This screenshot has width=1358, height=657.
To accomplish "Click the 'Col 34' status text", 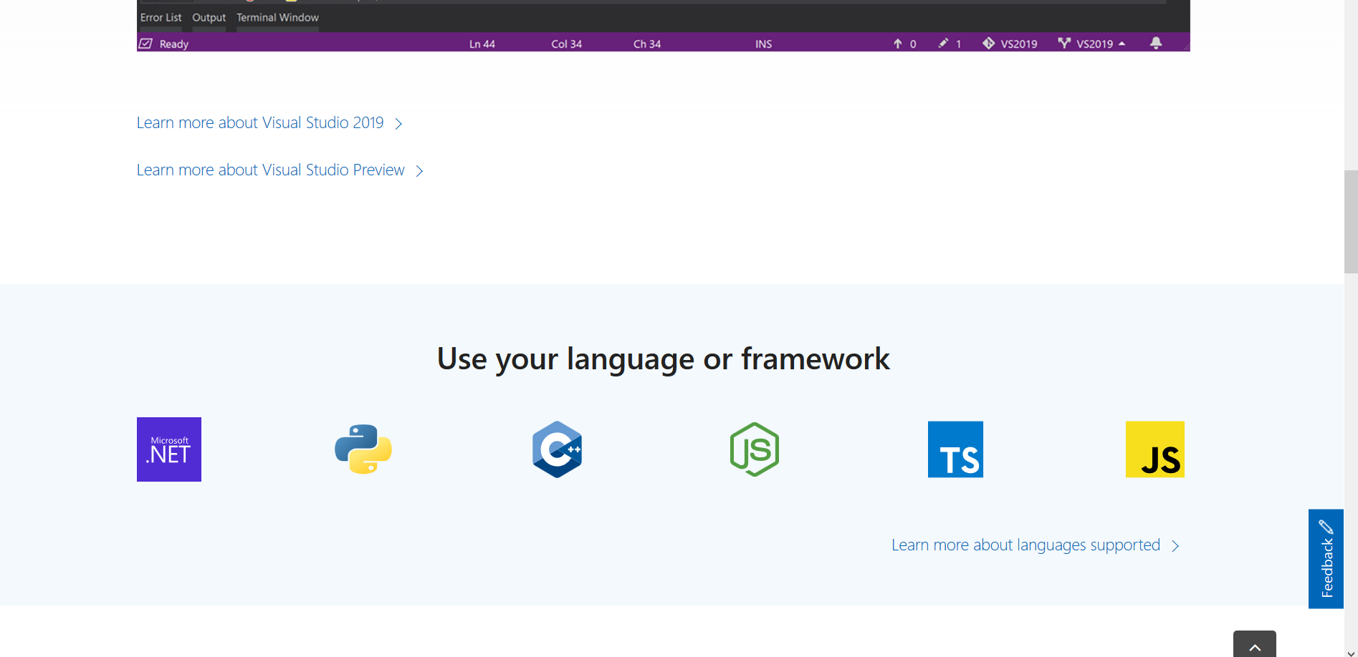I will (x=566, y=44).
